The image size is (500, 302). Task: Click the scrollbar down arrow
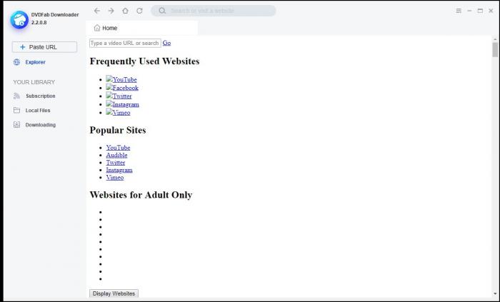pyautogui.click(x=495, y=293)
